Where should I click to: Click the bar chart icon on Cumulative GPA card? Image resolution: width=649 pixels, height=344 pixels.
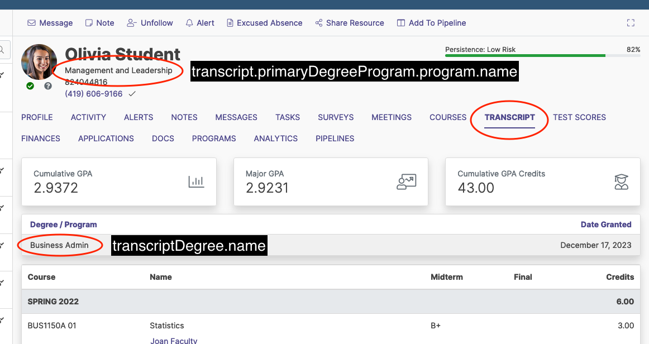[196, 181]
